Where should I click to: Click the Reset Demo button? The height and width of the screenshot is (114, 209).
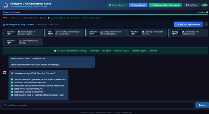[x=191, y=5]
